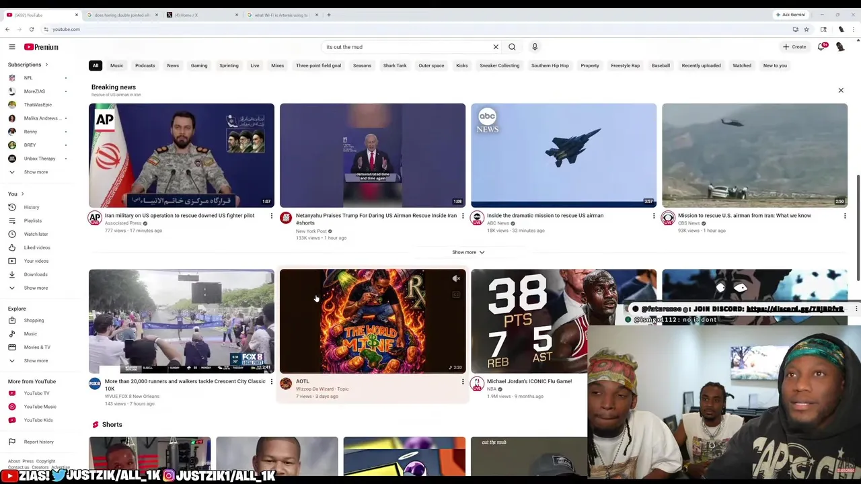Click the search magnifier button
The height and width of the screenshot is (484, 861).
click(512, 47)
